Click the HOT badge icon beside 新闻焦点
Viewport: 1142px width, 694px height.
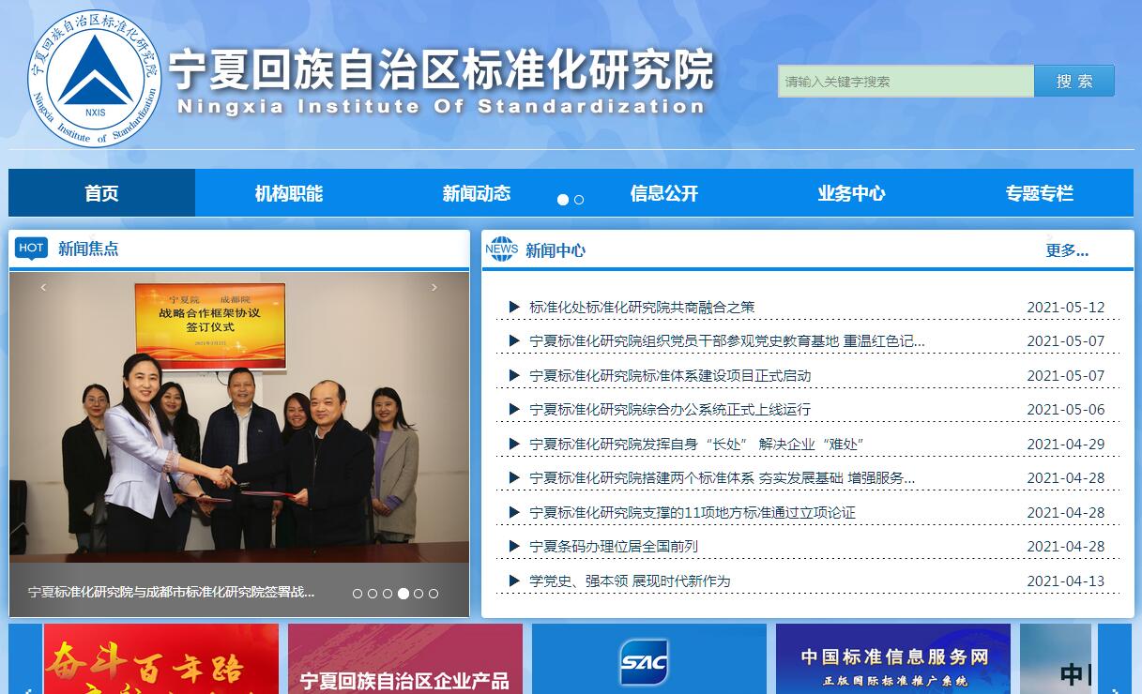31,248
